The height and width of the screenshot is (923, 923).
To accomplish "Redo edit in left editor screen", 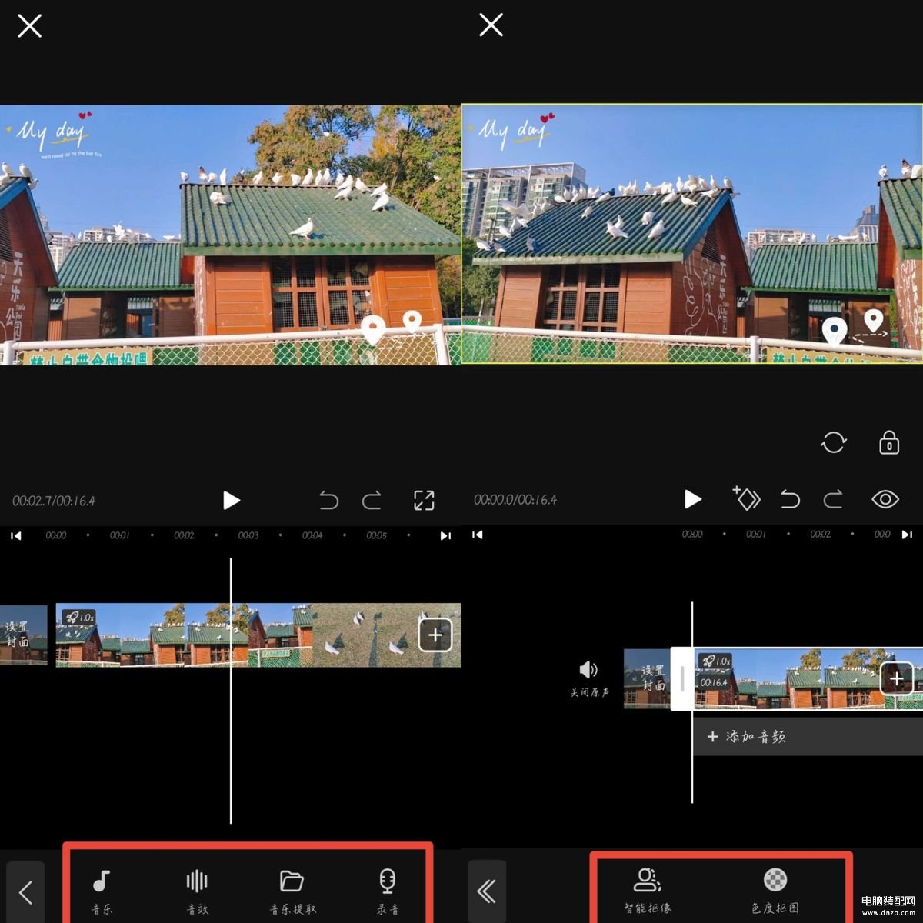I will point(372,501).
